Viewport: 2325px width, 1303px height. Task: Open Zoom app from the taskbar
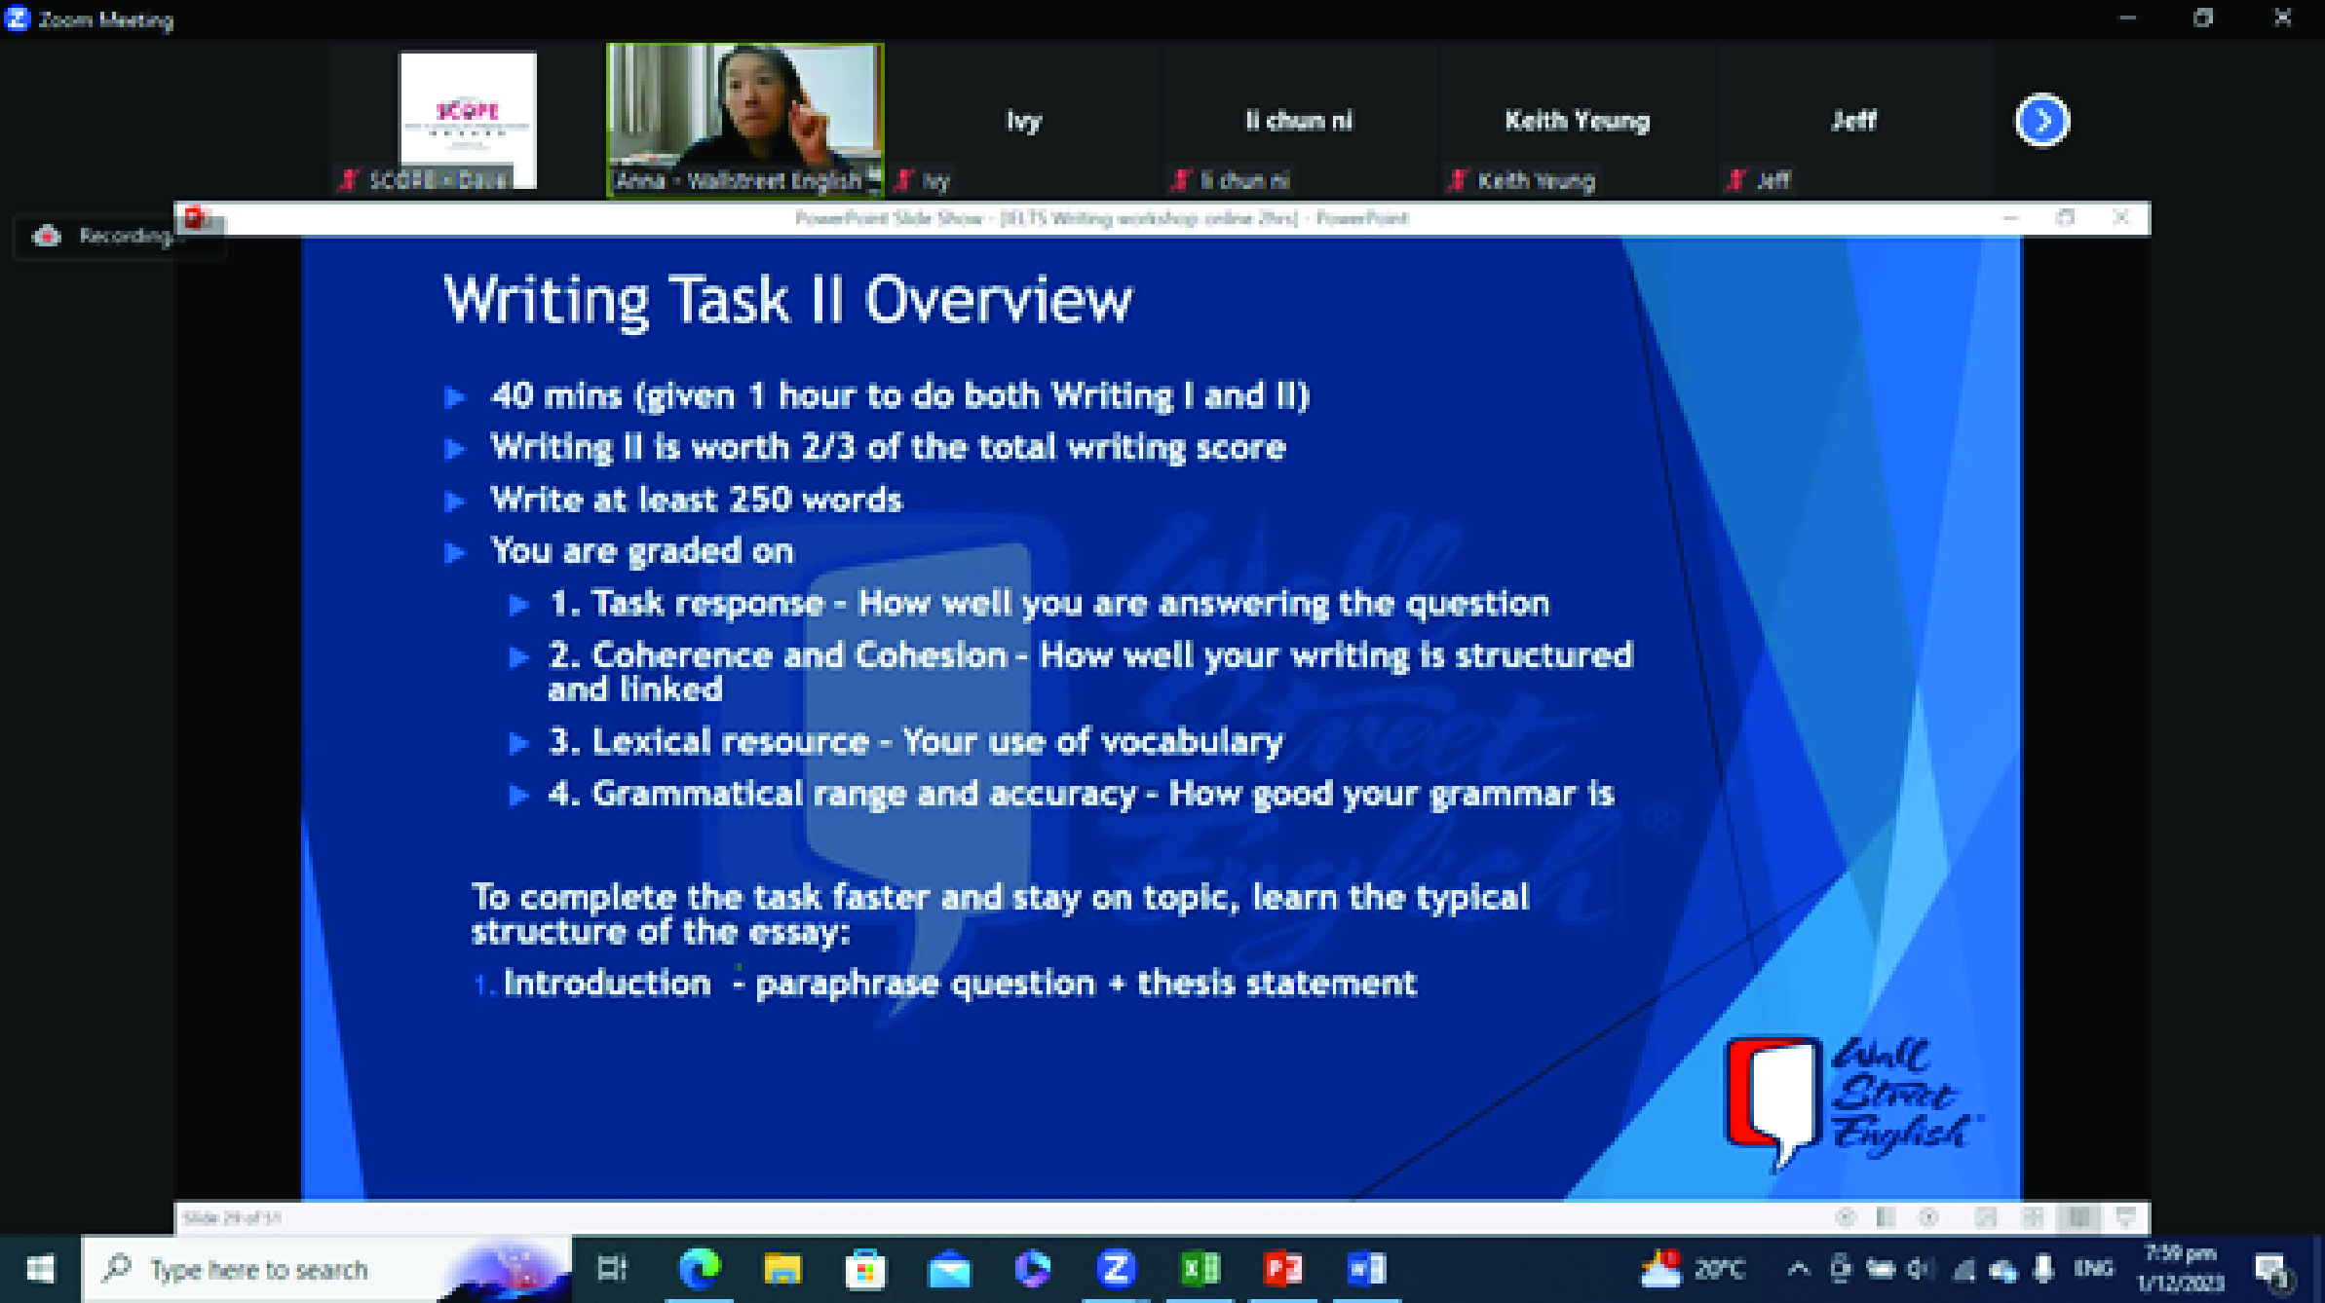[1116, 1268]
